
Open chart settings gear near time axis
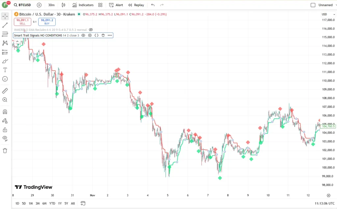[328, 195]
